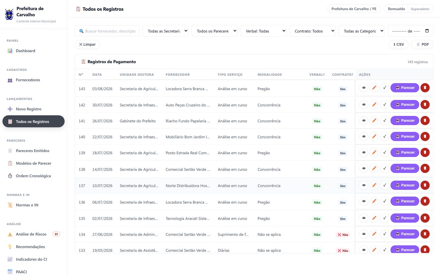Open Romualdo Superadmin user menu
This screenshot has height=276, width=441.
pyautogui.click(x=409, y=9)
